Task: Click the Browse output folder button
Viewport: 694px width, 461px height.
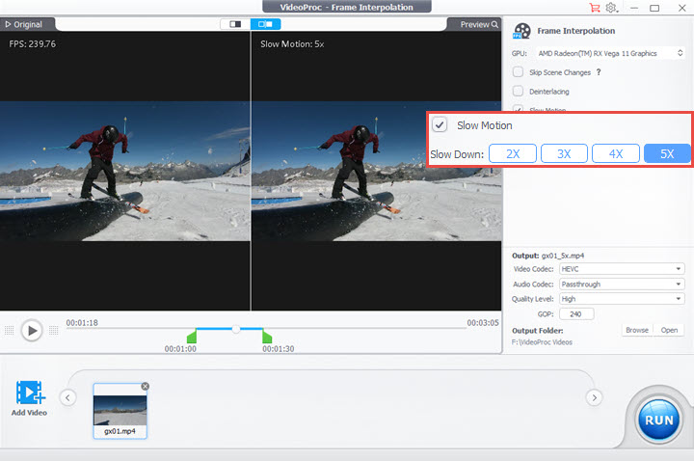Action: pyautogui.click(x=636, y=330)
